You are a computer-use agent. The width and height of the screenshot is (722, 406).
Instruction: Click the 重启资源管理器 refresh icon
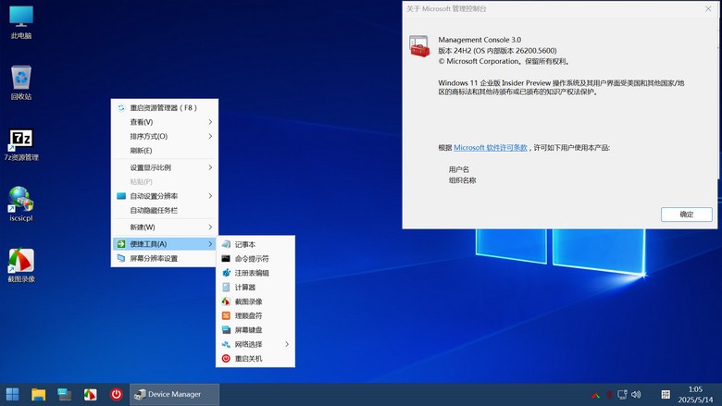point(121,107)
